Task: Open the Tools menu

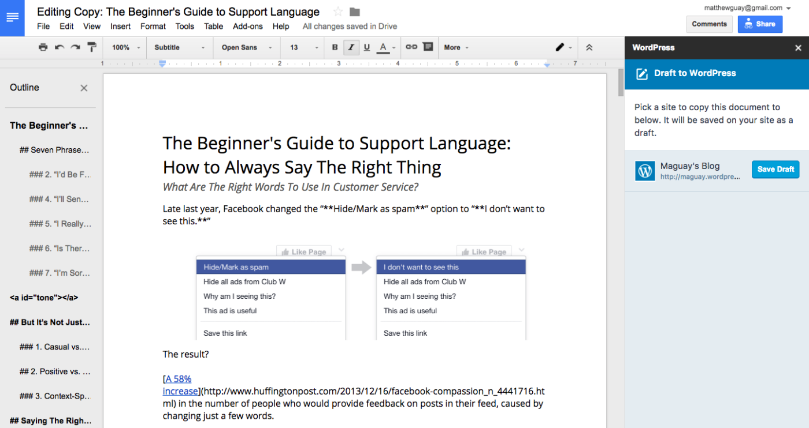Action: [185, 26]
